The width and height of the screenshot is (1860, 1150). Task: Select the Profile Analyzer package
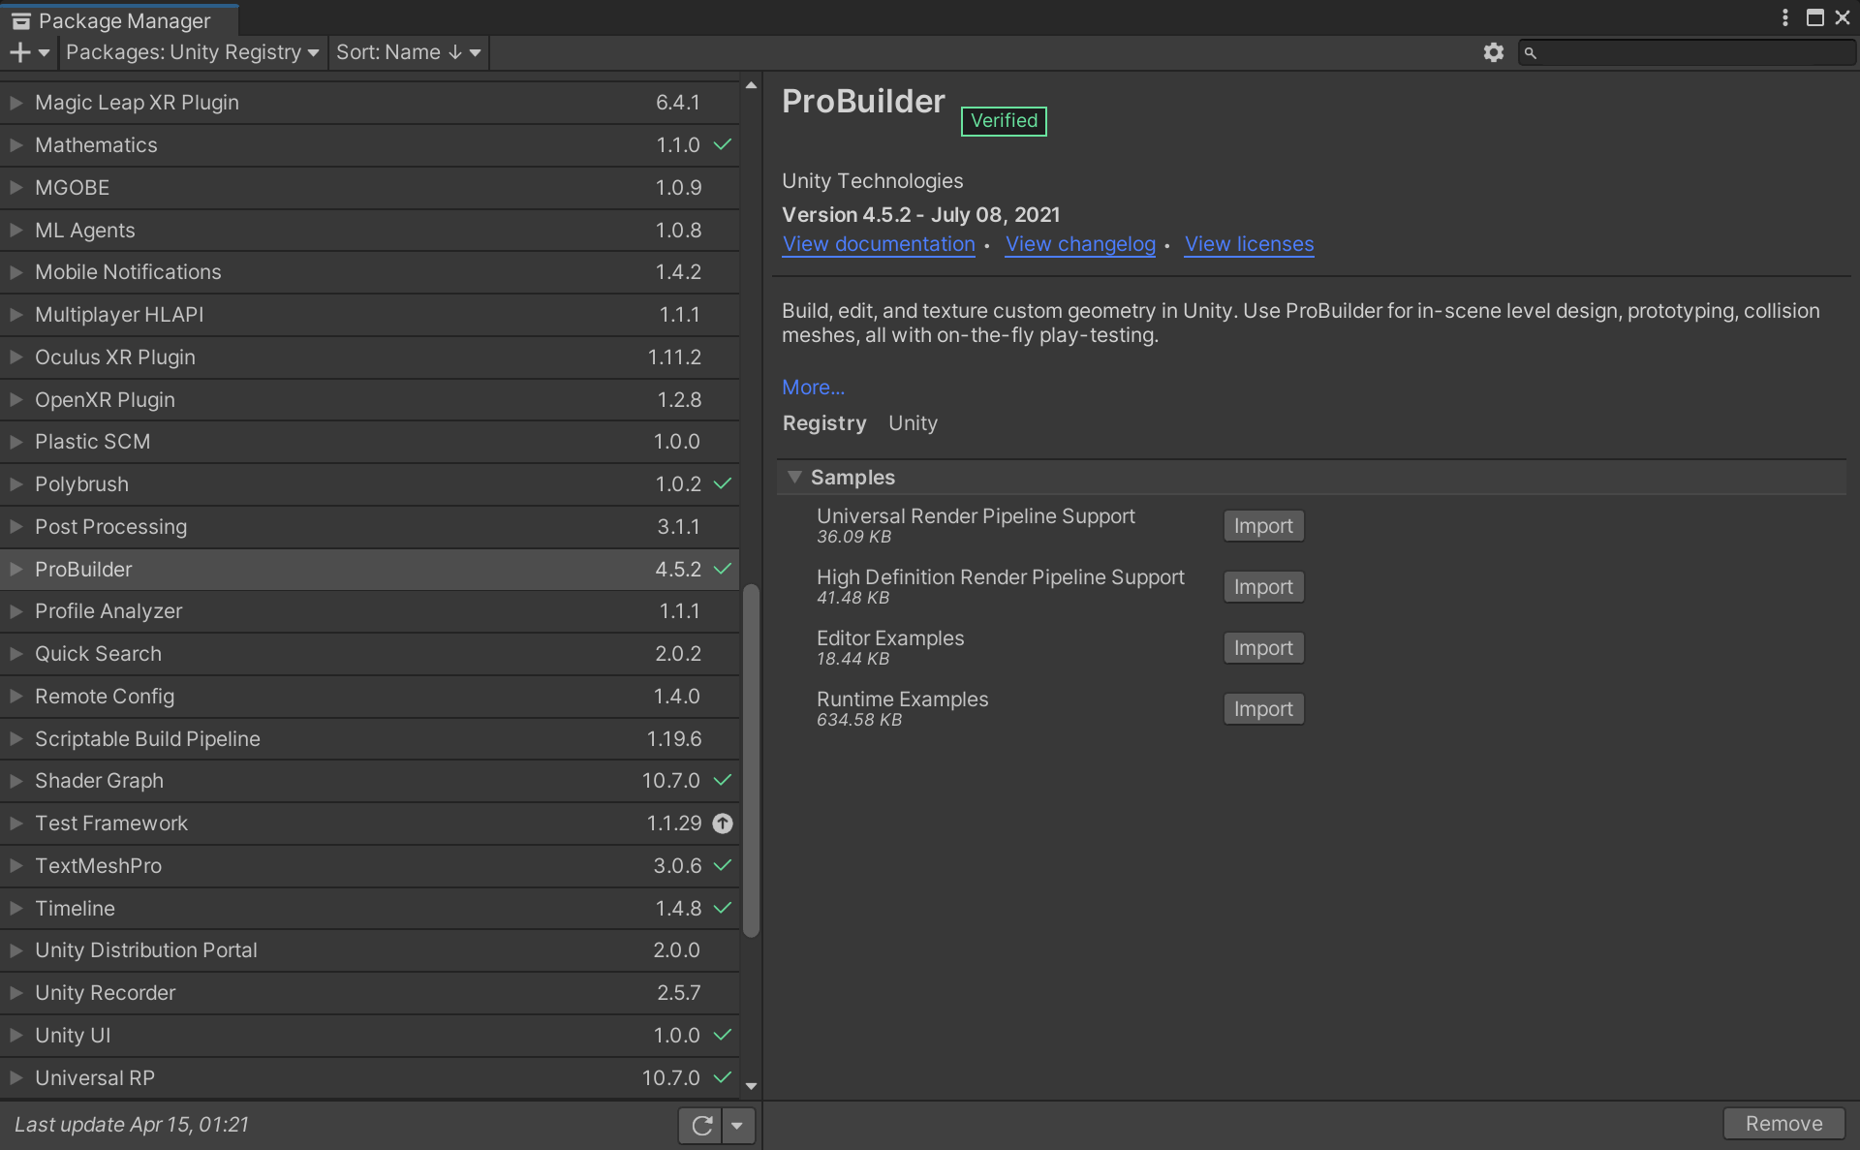pos(369,611)
